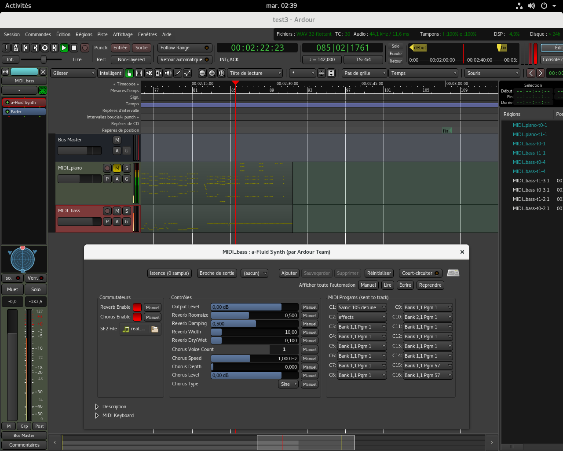The height and width of the screenshot is (451, 563).
Task: Click the zoom out magnifier icon
Action: (202, 73)
